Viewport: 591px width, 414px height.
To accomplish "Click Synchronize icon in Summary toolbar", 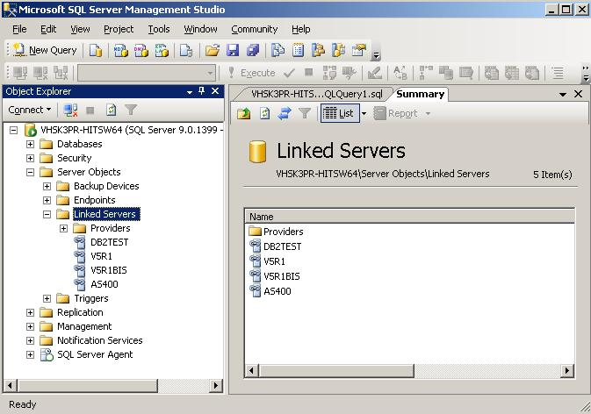I will 285,113.
